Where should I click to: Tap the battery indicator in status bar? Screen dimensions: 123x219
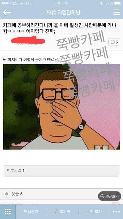[x=117, y=3]
